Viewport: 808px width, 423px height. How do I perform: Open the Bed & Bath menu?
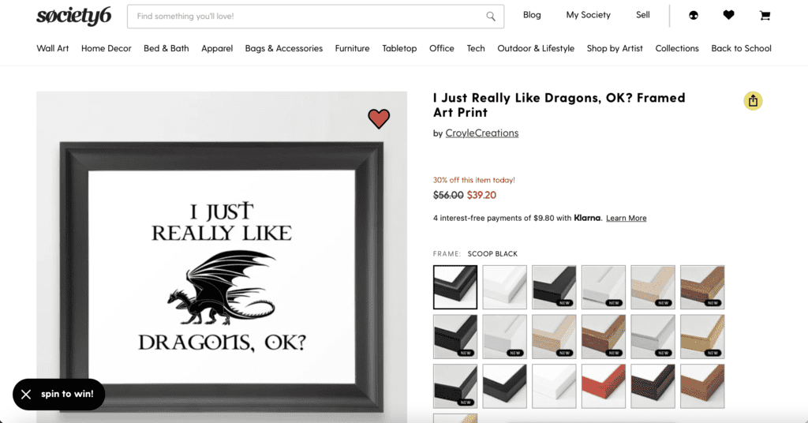tap(166, 48)
